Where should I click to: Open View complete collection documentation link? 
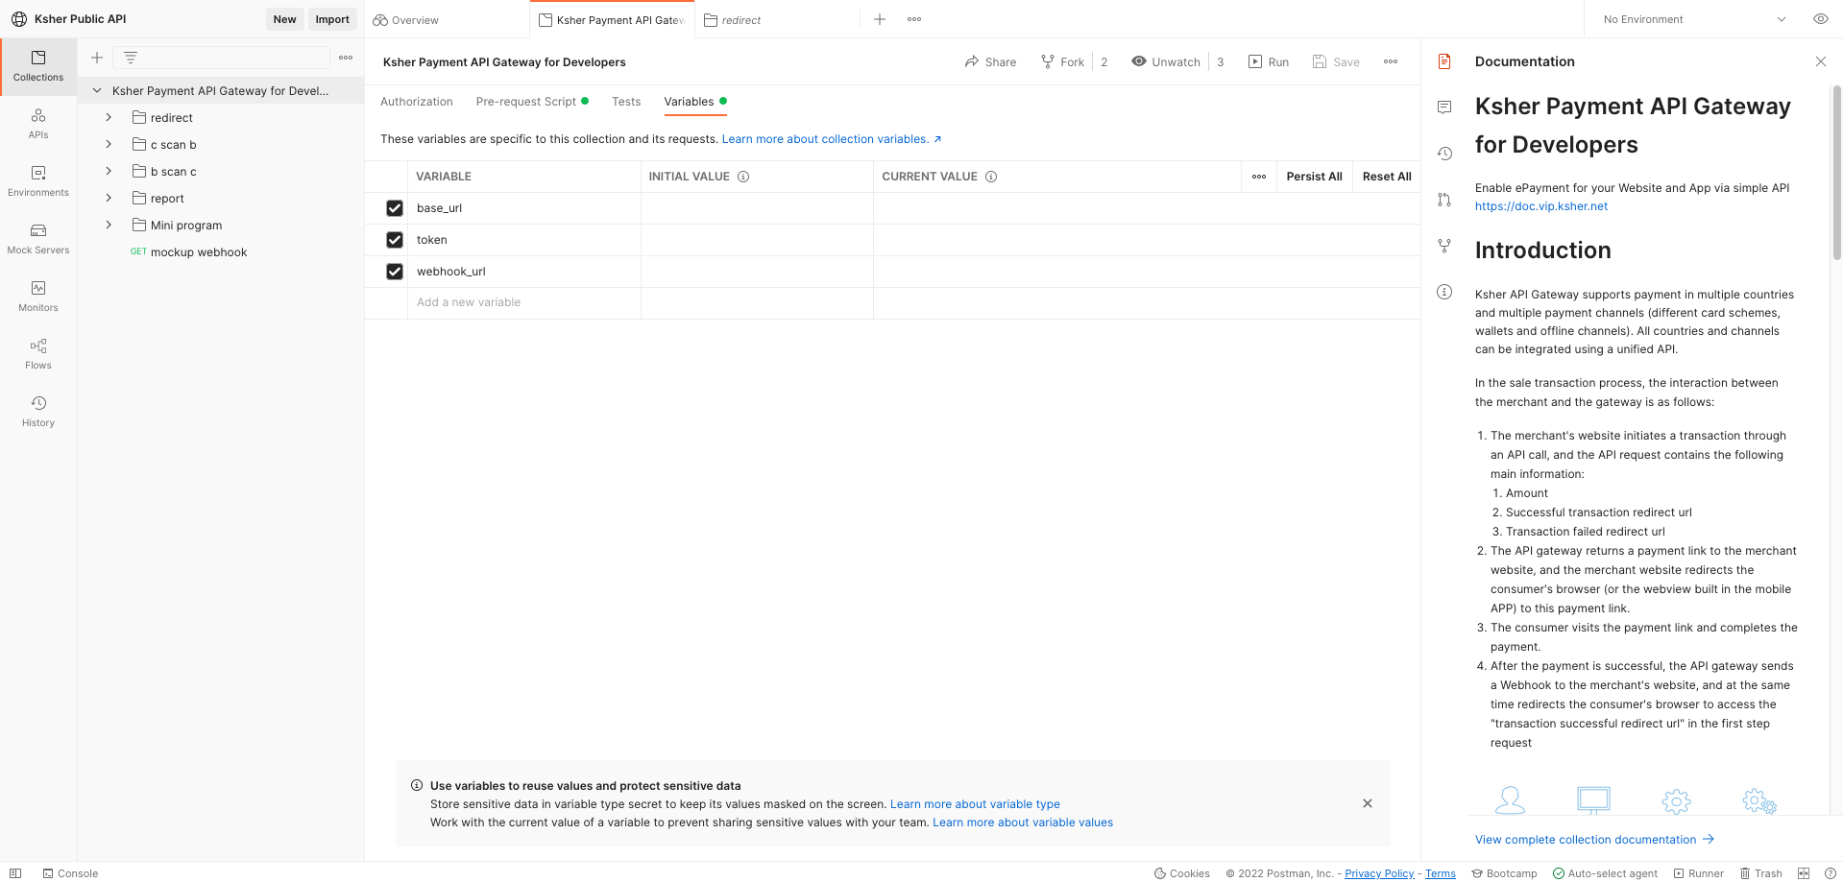coord(1594,840)
